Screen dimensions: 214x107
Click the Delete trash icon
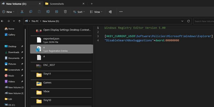tap(65, 12)
